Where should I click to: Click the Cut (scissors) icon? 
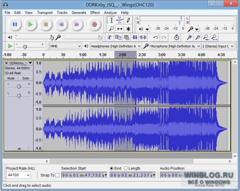point(110,37)
